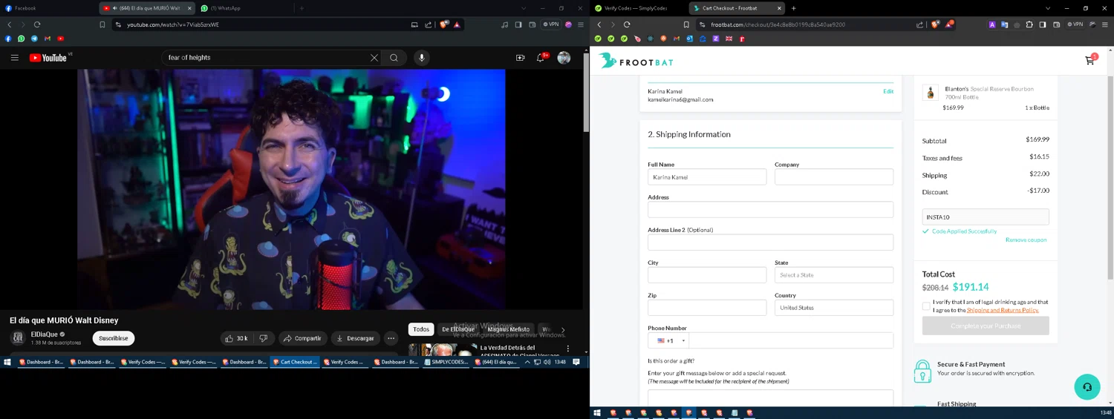Click the coupon code field with INSTA10
Screen dimensions: 1114x419
(986, 217)
